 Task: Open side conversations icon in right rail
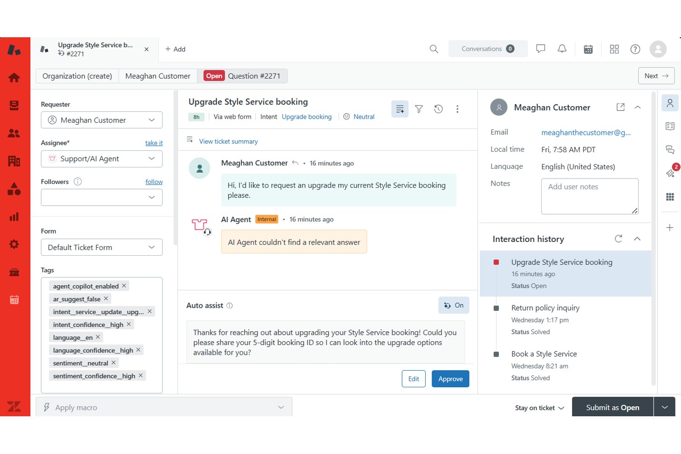[x=670, y=149]
